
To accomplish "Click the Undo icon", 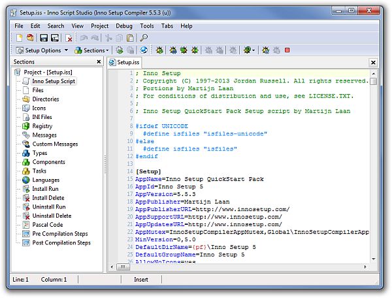I will (84, 38).
